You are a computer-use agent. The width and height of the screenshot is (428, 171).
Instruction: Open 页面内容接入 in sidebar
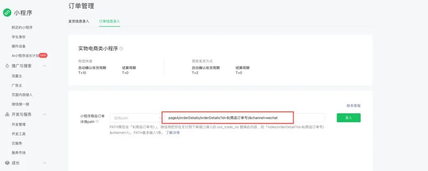(x=22, y=95)
